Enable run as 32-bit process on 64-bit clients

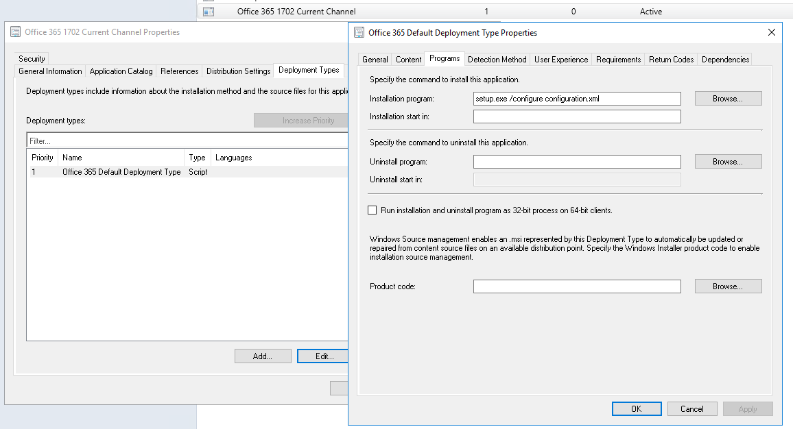click(372, 210)
